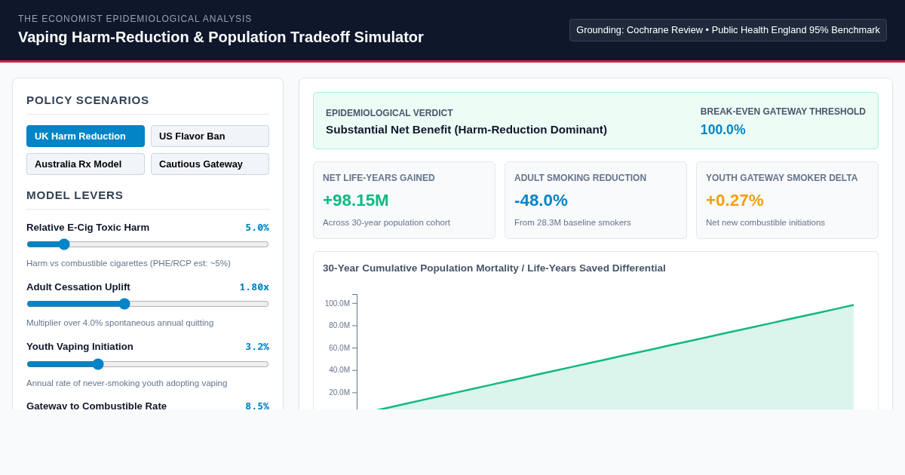Click the Gateway to Combustible Rate label
The height and width of the screenshot is (475, 905).
97,406
